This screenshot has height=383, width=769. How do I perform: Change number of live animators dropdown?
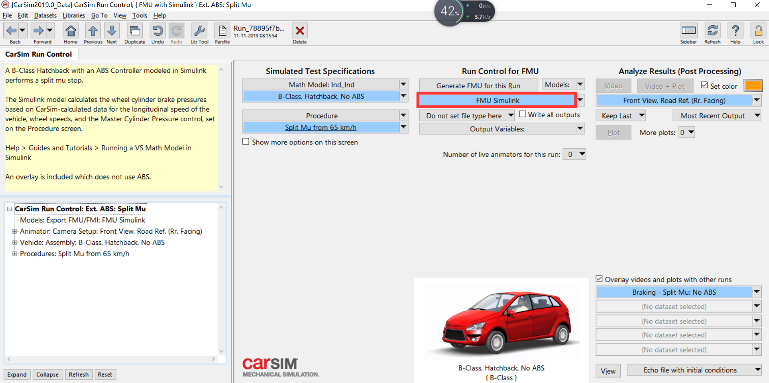(x=574, y=154)
